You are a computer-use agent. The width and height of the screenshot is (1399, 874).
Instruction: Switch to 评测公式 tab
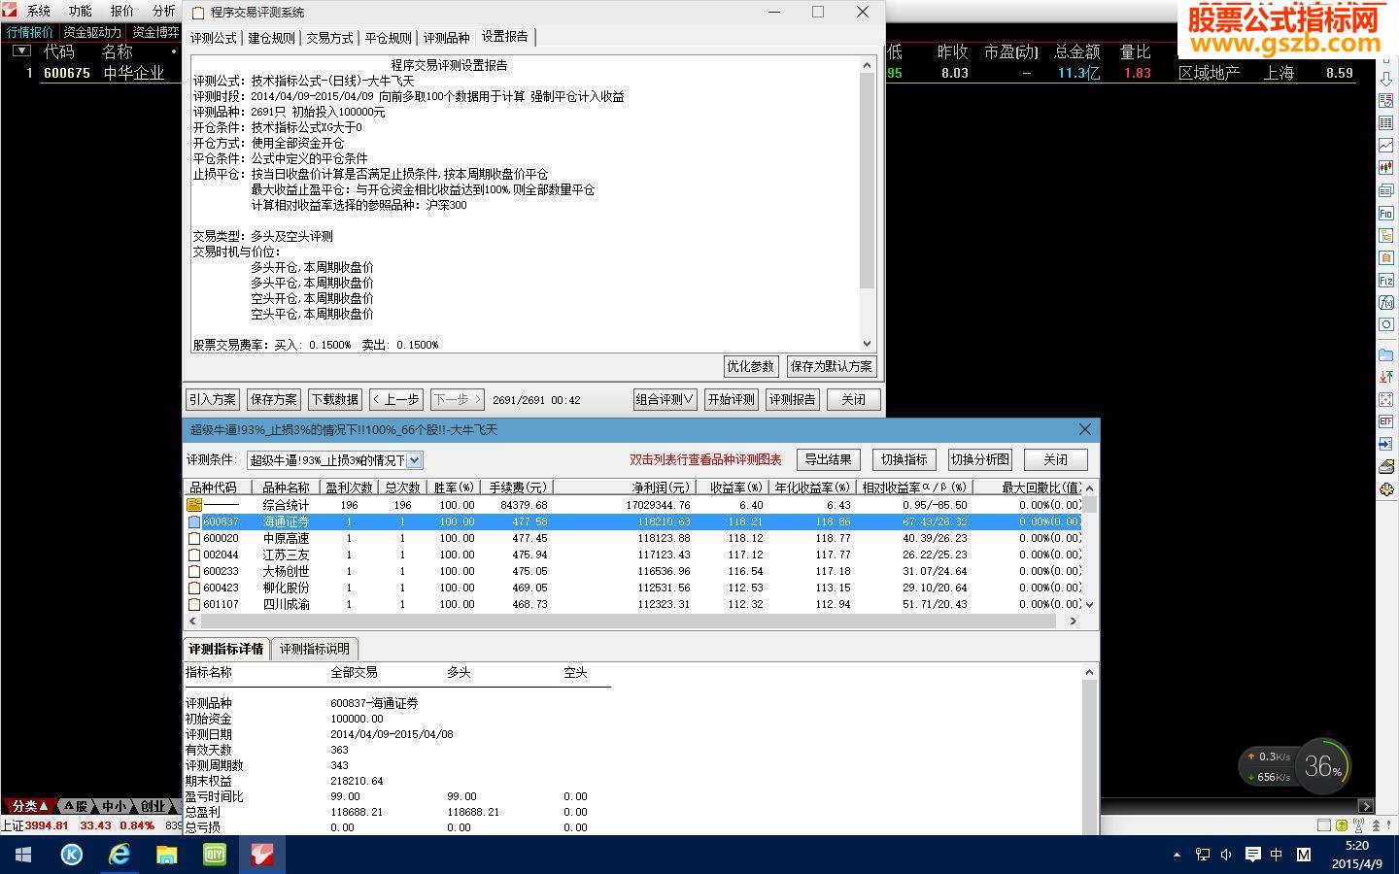pyautogui.click(x=214, y=38)
